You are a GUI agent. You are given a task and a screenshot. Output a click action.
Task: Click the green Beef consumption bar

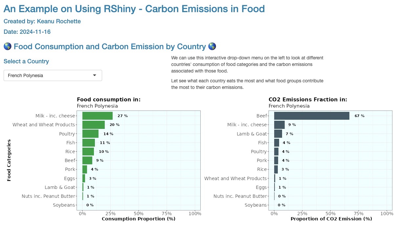[87, 160]
